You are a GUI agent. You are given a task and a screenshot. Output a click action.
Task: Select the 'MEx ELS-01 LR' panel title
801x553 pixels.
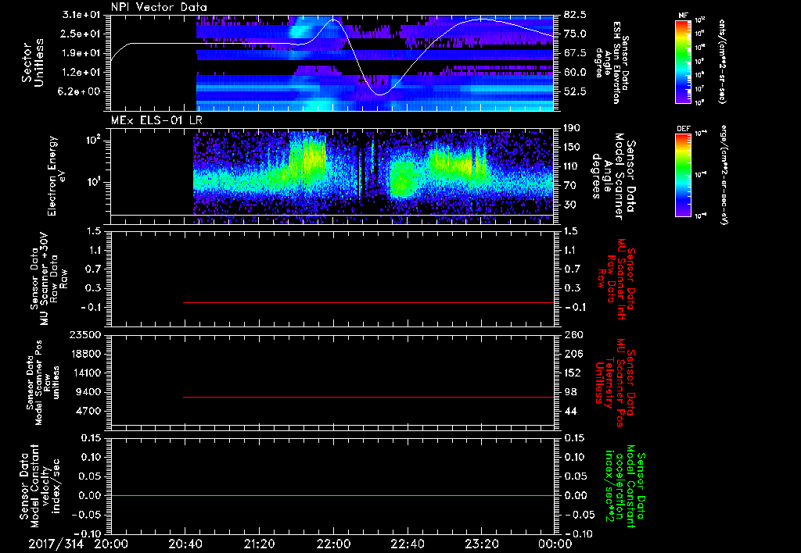point(156,121)
